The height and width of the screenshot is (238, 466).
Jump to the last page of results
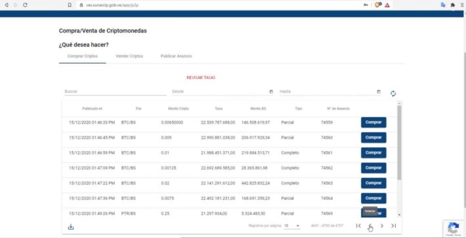394,226
